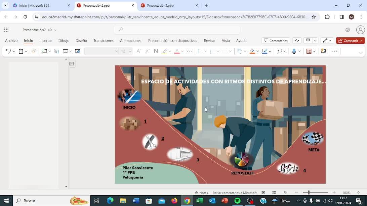Switch to Slide Sorter grid view
Screen dimensions: 367x206
(274, 193)
